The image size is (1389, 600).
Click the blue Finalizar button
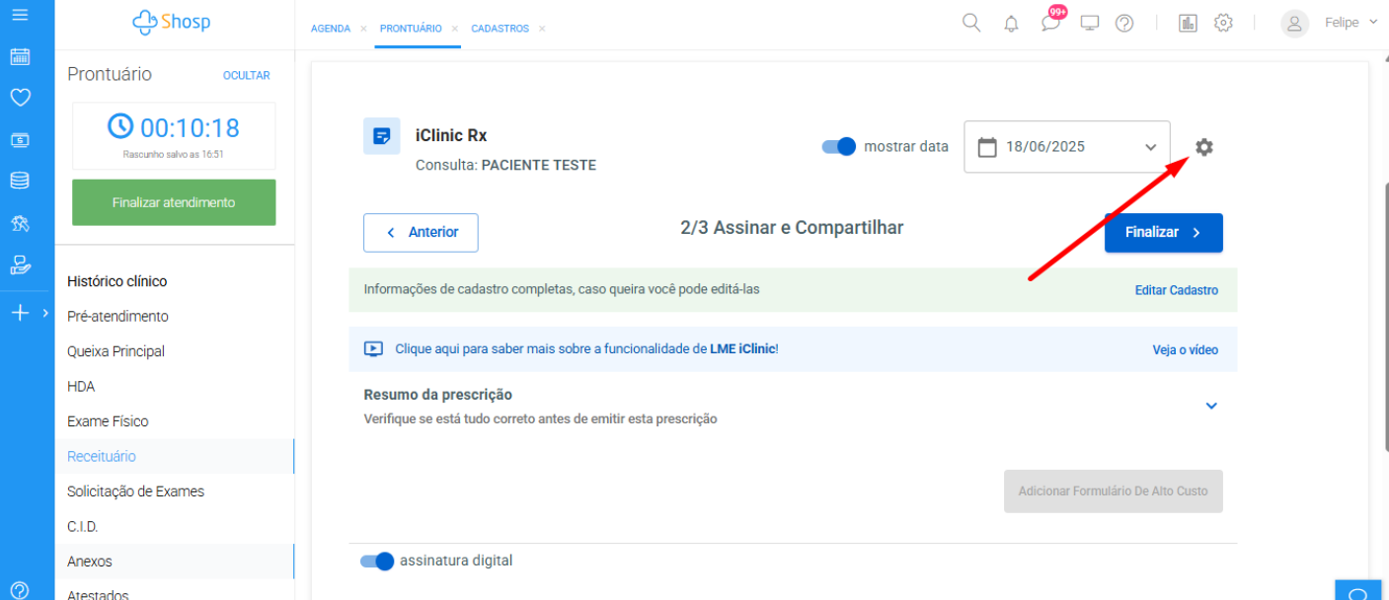coord(1163,233)
